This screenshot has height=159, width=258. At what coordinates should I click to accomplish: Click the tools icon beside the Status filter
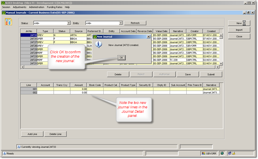tap(9, 21)
